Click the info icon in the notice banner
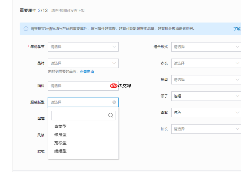Screen dimensions: 241x172 [26, 28]
